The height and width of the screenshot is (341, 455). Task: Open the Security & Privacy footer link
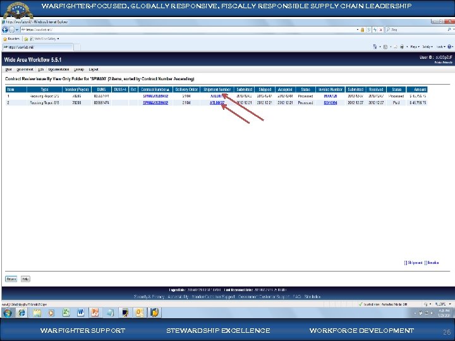point(149,297)
